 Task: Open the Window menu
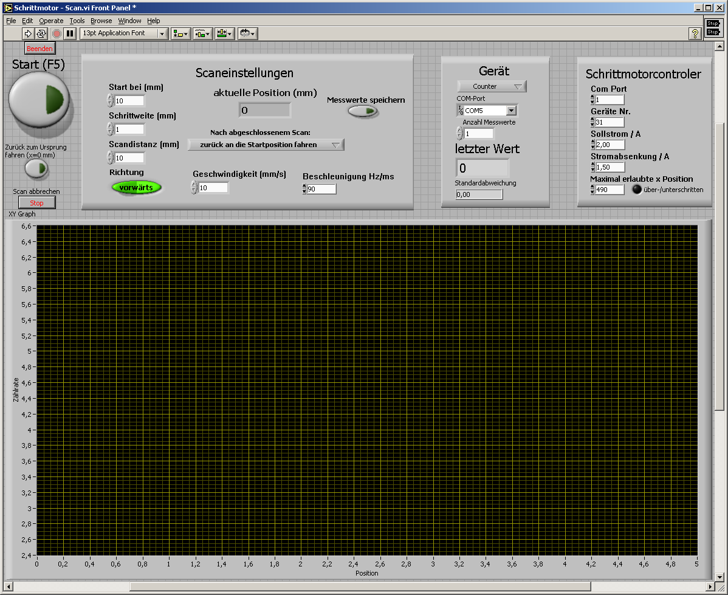pyautogui.click(x=129, y=21)
